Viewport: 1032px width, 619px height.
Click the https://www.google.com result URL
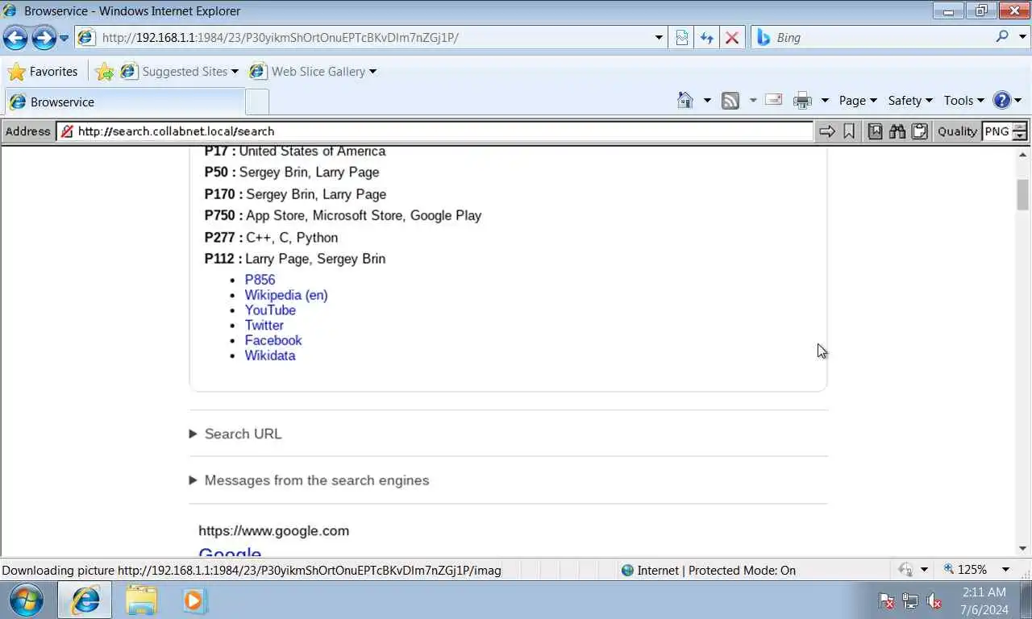point(274,531)
